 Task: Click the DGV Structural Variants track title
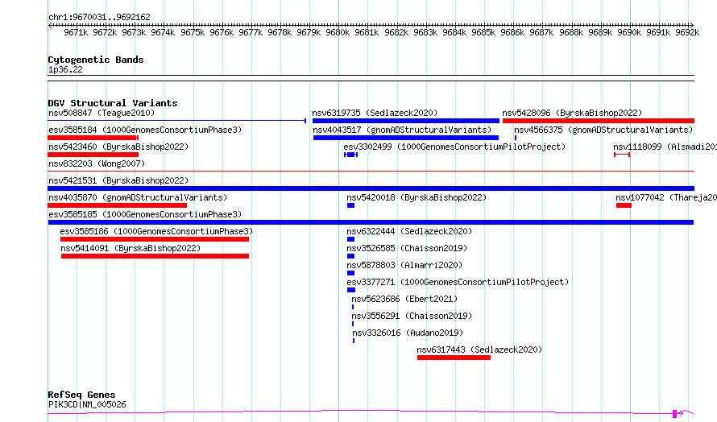point(113,103)
